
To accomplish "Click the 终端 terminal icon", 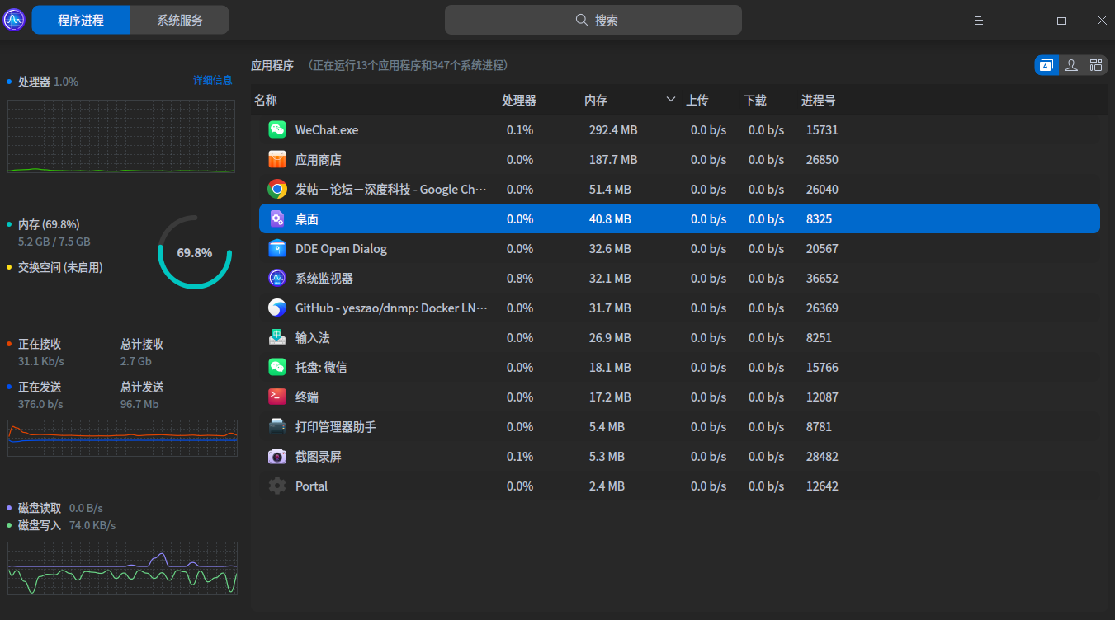I will point(277,397).
